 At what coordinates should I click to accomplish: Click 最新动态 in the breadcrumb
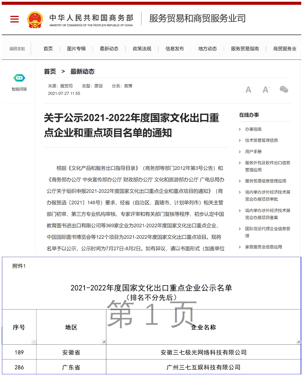(x=82, y=72)
